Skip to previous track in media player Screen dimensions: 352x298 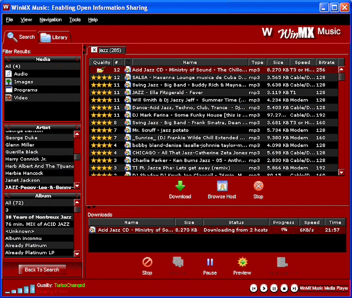pos(254,288)
